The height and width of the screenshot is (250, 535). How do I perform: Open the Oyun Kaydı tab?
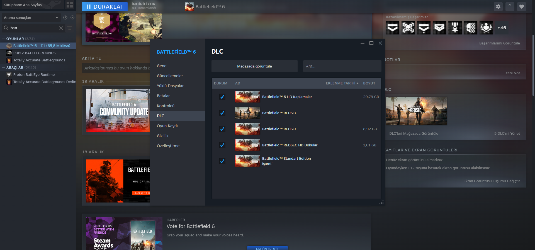(177, 126)
